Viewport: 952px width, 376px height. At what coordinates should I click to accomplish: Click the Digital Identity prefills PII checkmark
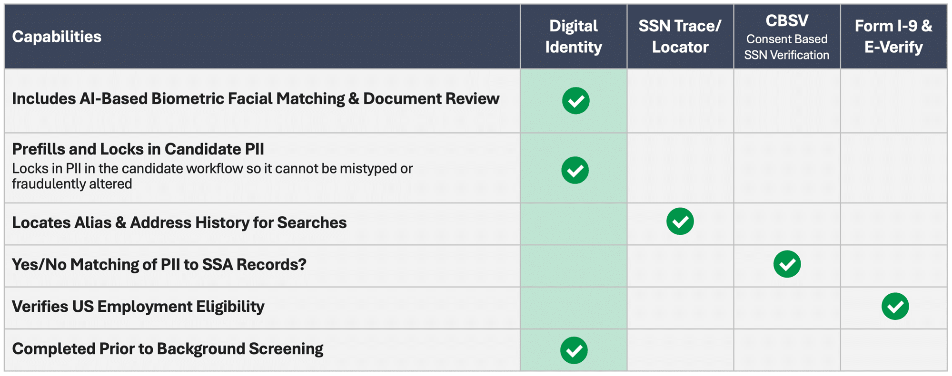click(x=575, y=170)
